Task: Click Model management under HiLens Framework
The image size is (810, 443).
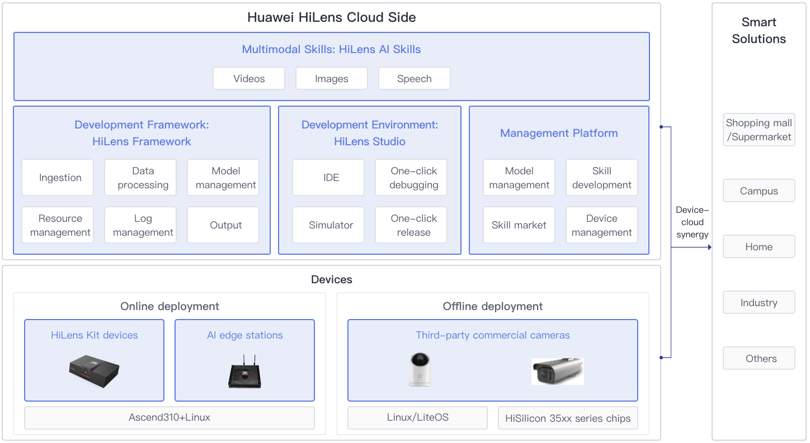Action: click(223, 178)
